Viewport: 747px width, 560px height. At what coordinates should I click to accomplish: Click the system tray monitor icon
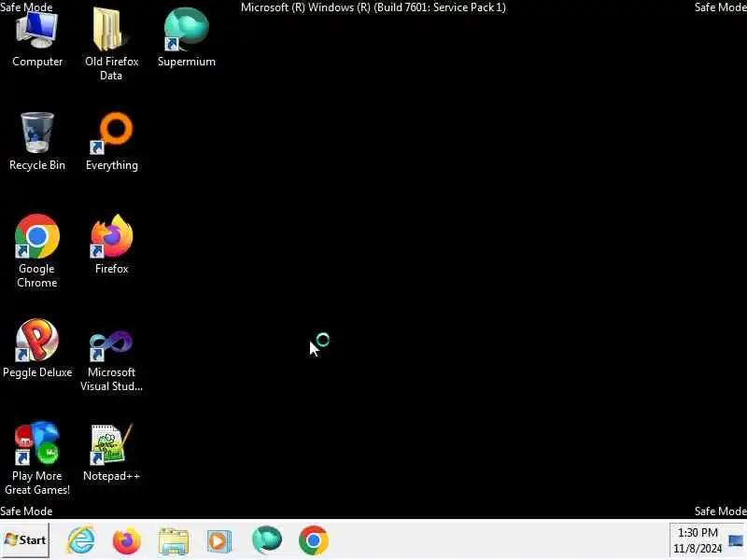[736, 541]
